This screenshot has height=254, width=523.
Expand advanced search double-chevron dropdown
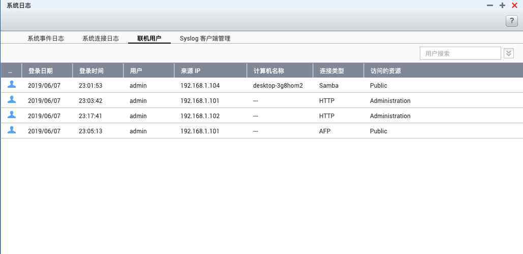(509, 53)
